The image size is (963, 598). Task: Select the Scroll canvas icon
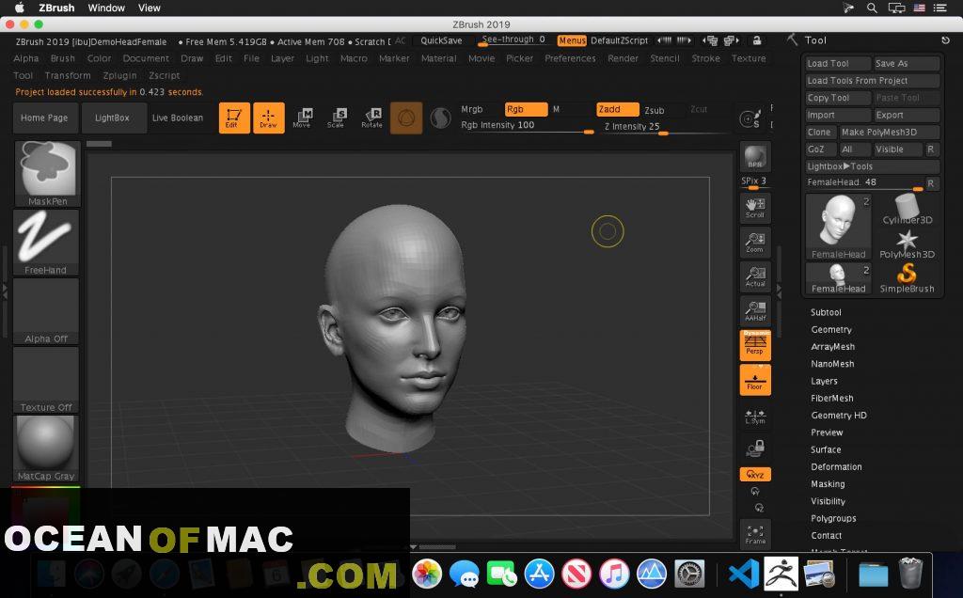[755, 208]
